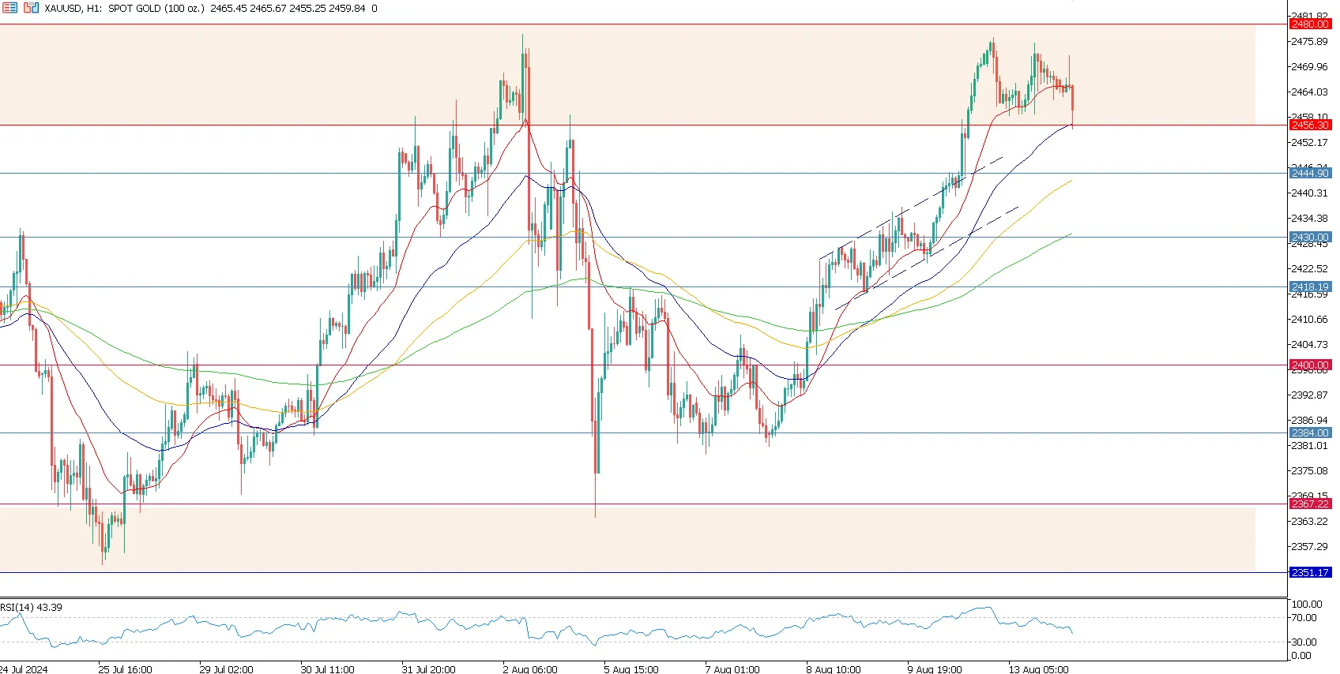Screen dimensions: 1340x674
Task: Open the Depth of Market icon
Action: point(10,8)
